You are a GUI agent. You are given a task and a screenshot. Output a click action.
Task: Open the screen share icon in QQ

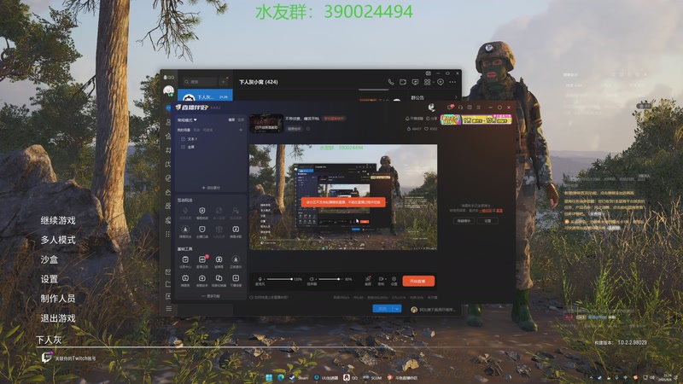pos(415,82)
